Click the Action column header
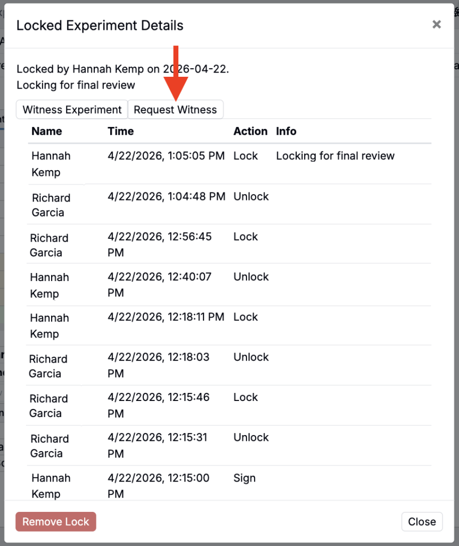 (x=250, y=131)
